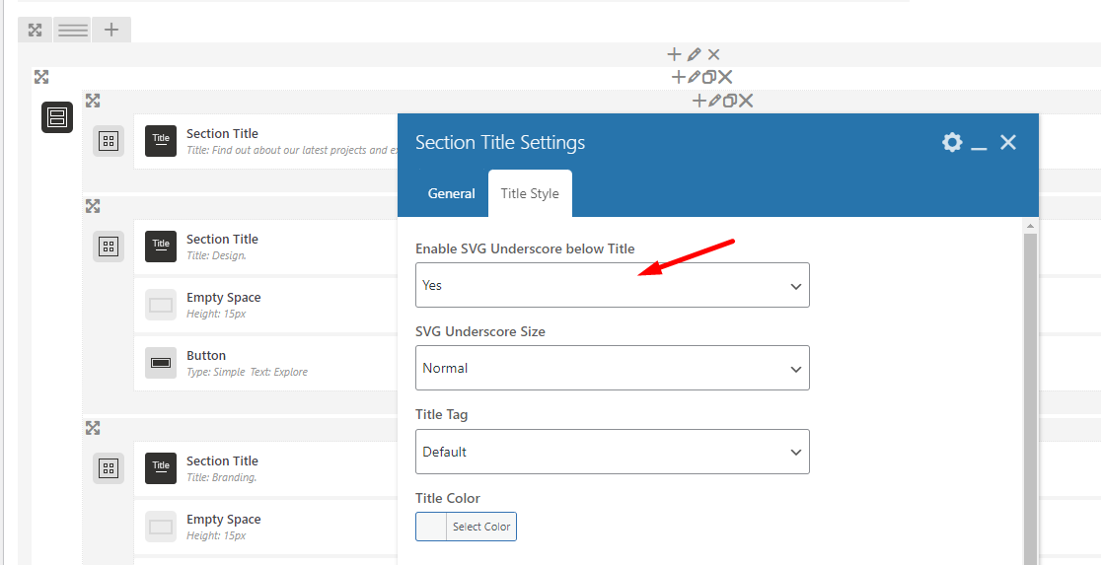Open Enable SVG Underscore dropdown set to Yes
Image resolution: width=1101 pixels, height=565 pixels.
click(x=613, y=285)
